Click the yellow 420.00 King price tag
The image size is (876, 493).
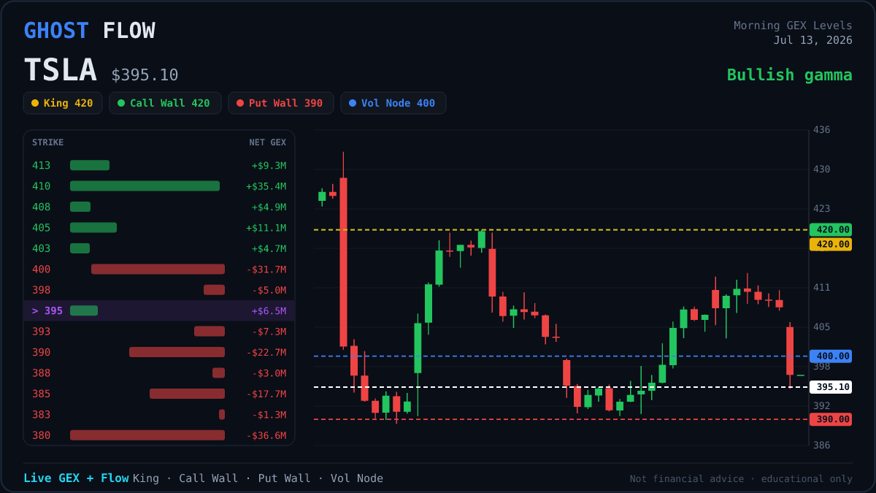(831, 244)
